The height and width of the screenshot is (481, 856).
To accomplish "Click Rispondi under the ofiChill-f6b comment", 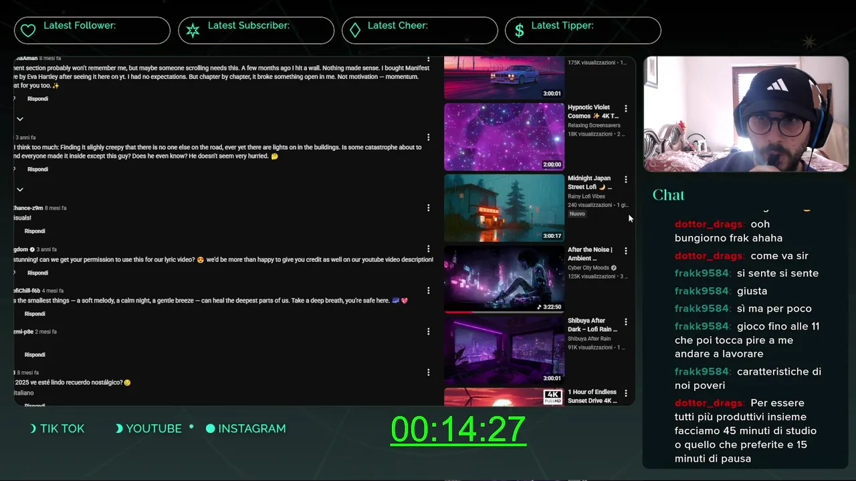I will coord(35,314).
